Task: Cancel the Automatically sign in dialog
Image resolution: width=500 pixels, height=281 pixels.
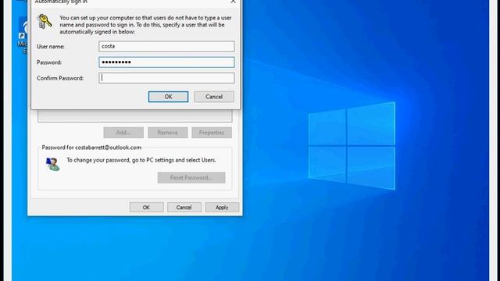Action: coord(213,97)
